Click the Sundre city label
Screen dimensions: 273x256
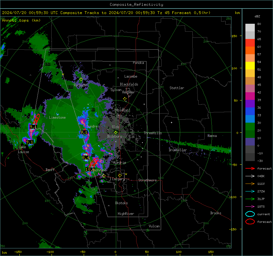pyautogui.click(x=92, y=126)
